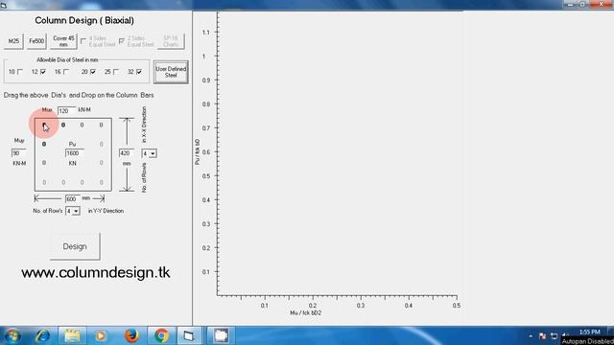Open Windows Media Player from taskbar

tap(101, 335)
